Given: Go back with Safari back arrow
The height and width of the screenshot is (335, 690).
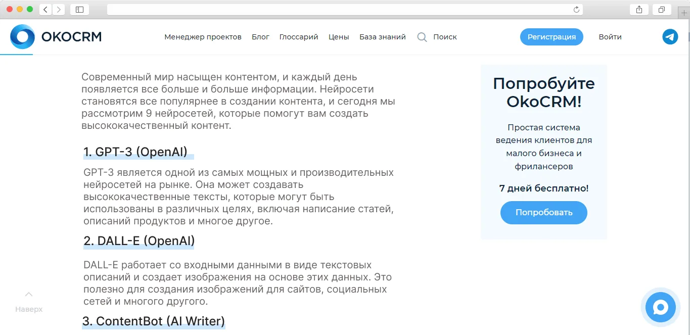Looking at the screenshot, I should coord(45,10).
